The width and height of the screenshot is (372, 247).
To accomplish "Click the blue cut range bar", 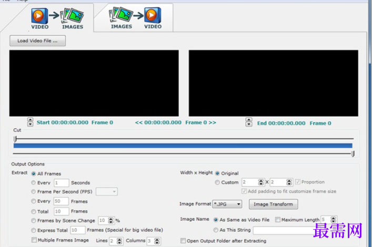I will [183, 146].
